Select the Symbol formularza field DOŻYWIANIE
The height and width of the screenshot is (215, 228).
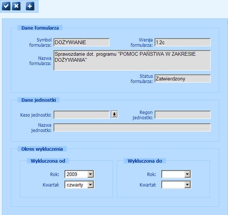[81, 42]
